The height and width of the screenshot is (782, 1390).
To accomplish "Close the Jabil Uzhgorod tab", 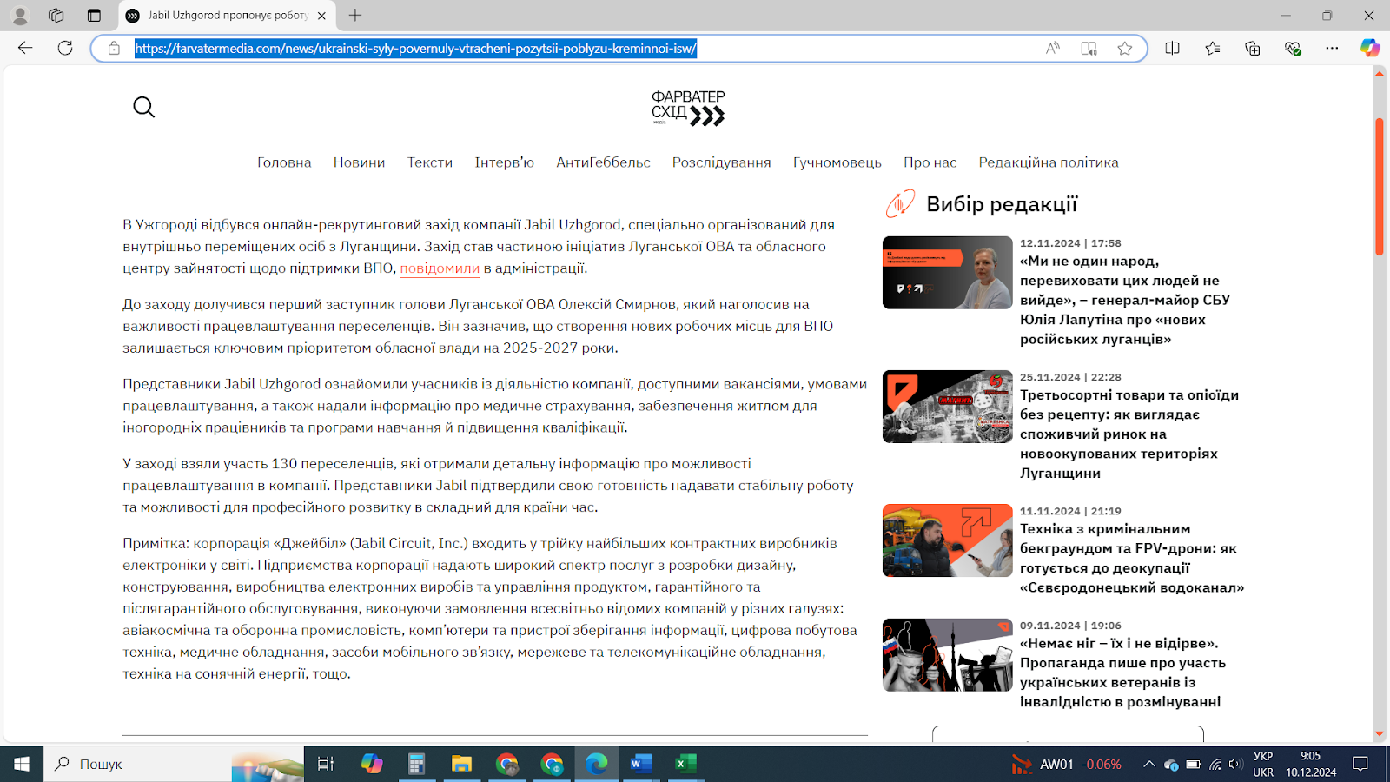I will pos(322,16).
